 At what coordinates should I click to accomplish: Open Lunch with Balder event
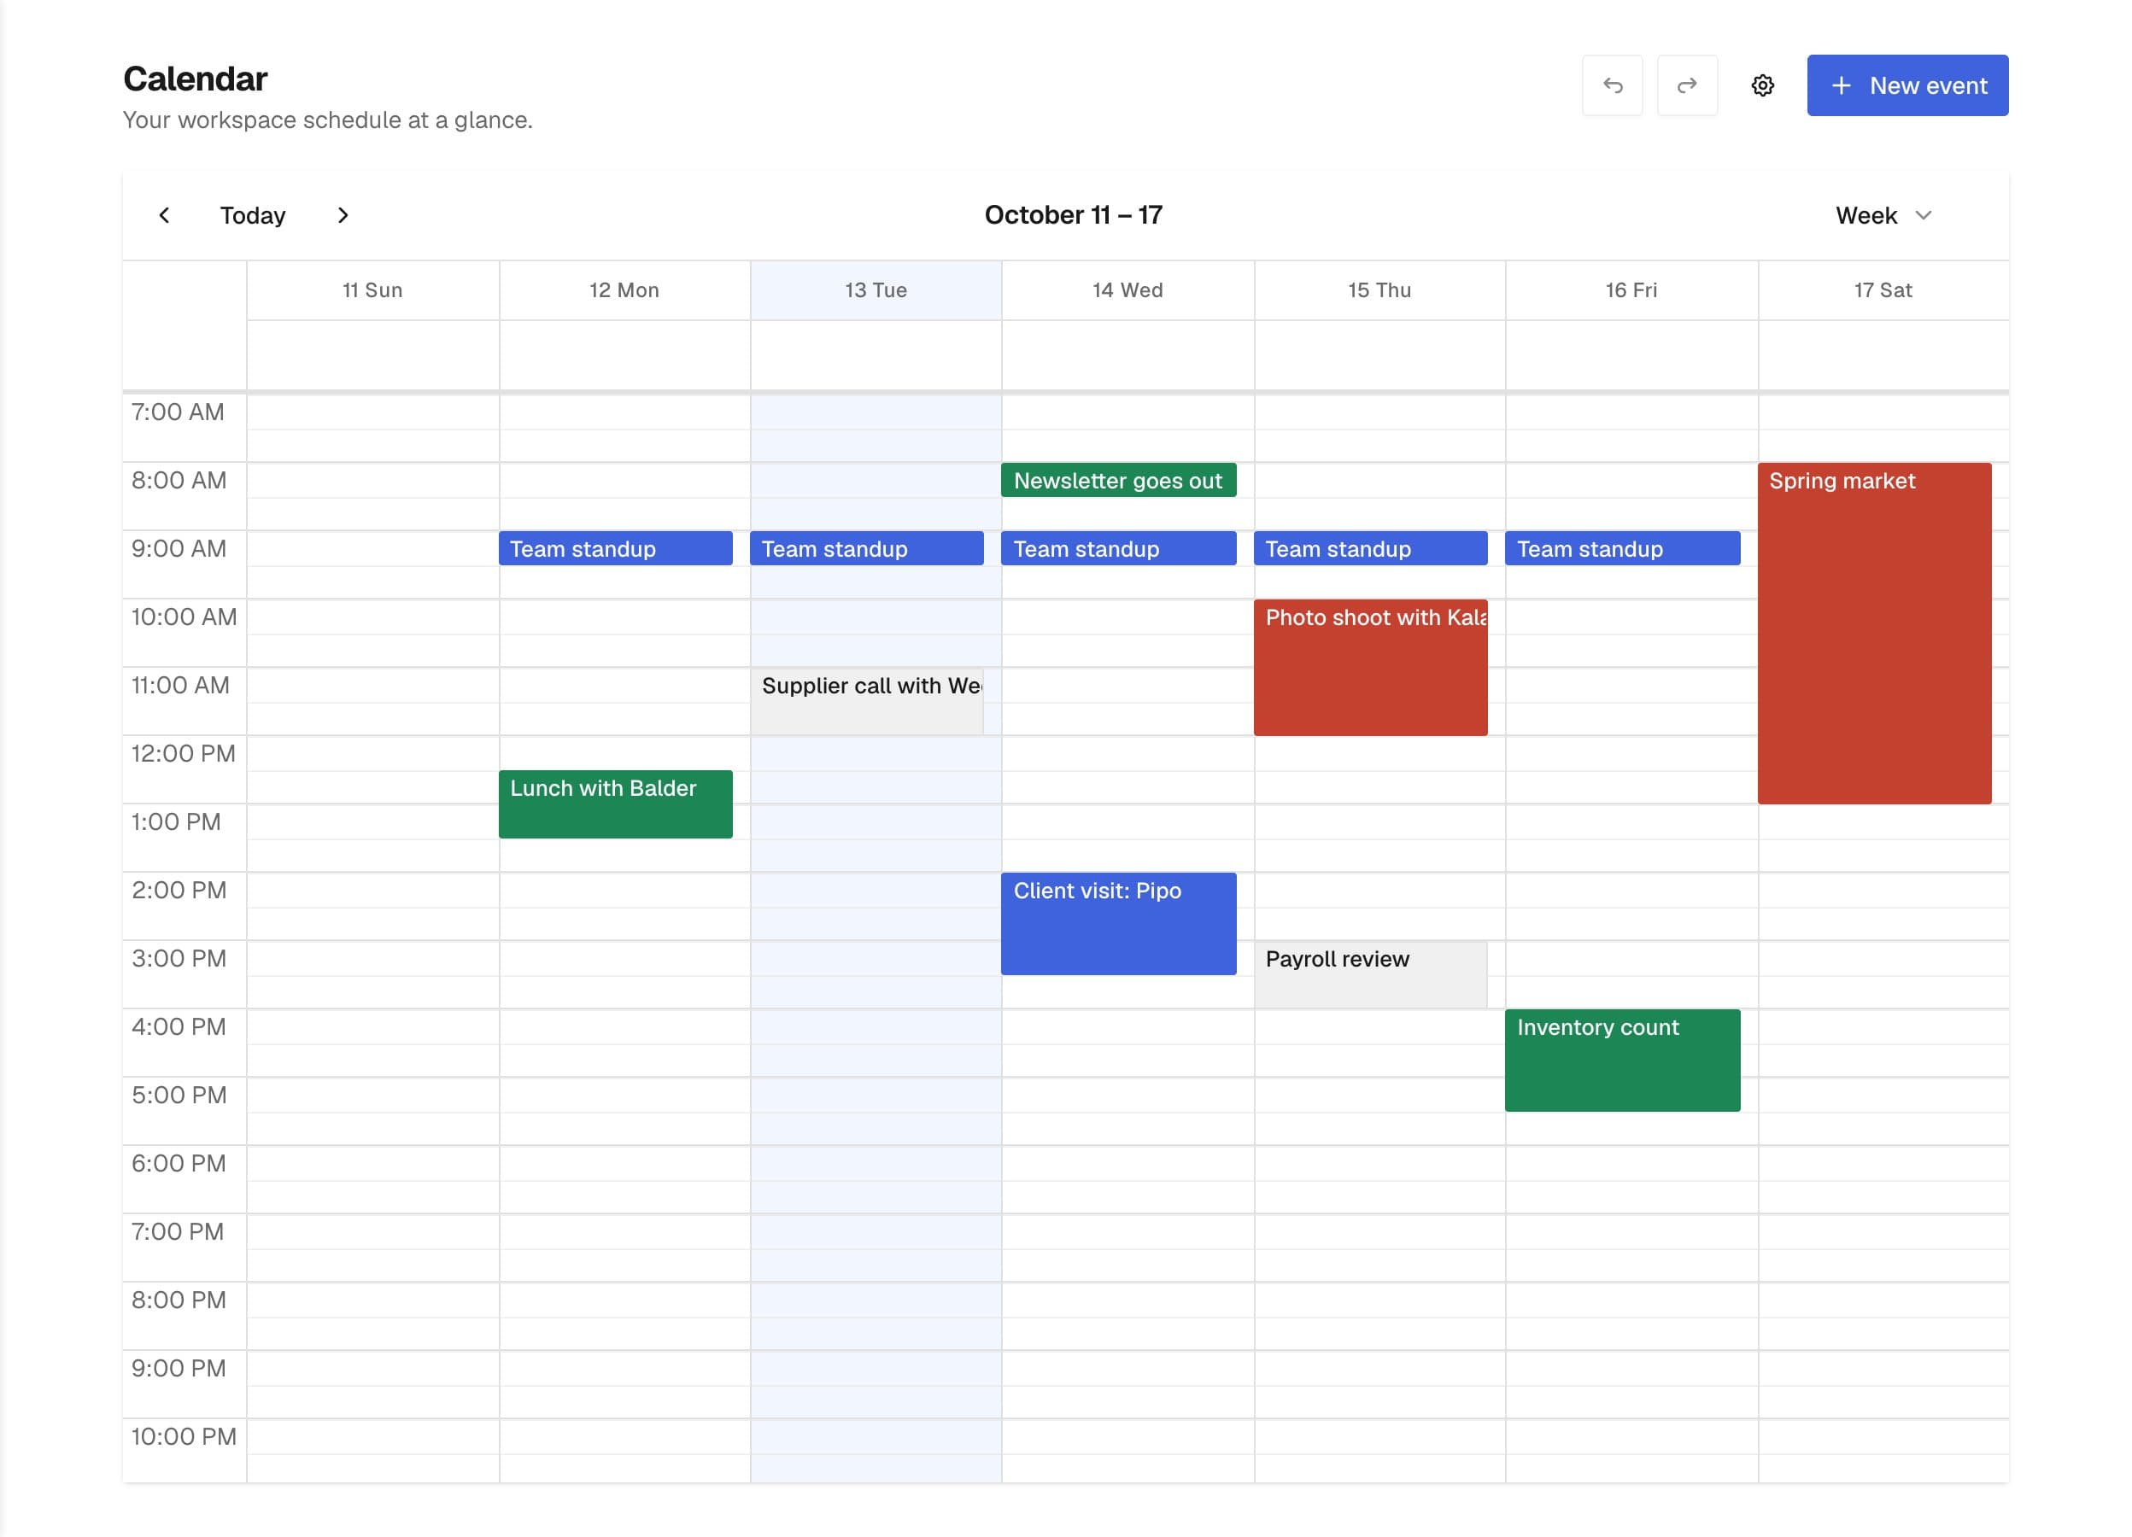[615, 804]
